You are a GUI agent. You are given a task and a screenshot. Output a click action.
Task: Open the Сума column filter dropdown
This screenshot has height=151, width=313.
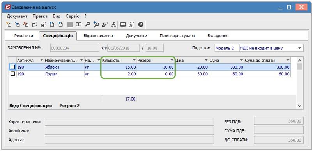(242, 60)
